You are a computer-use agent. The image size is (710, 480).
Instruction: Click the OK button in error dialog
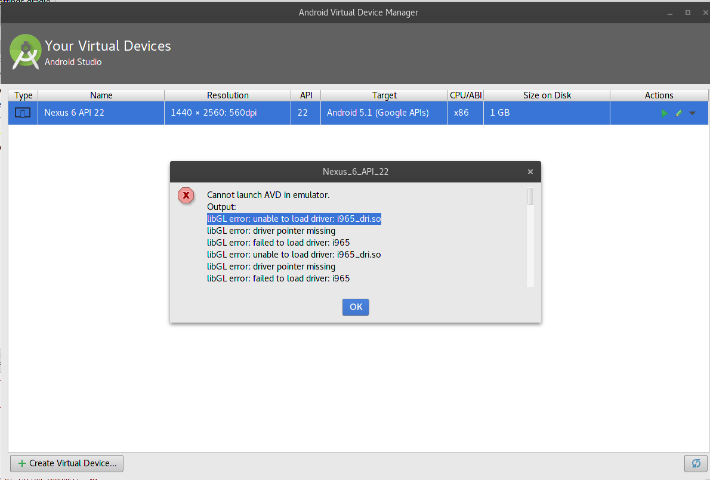click(x=356, y=307)
